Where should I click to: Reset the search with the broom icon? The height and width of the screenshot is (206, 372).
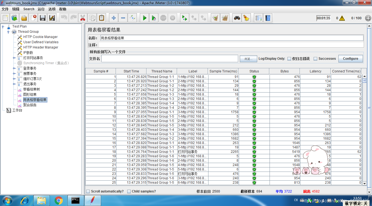pos(246,18)
